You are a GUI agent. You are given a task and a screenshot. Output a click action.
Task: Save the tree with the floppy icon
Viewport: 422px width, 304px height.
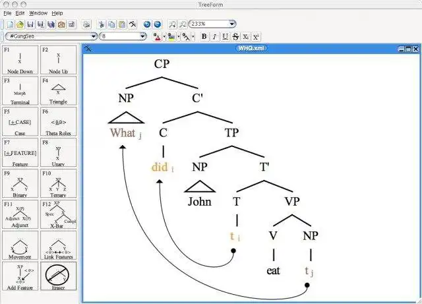[x=30, y=24]
